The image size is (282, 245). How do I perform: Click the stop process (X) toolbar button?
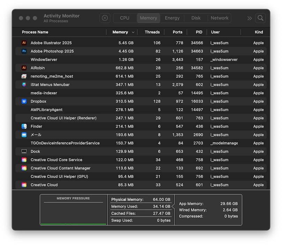[105, 18]
